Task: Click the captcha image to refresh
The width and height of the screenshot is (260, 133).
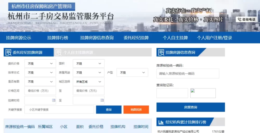Action: (203, 93)
